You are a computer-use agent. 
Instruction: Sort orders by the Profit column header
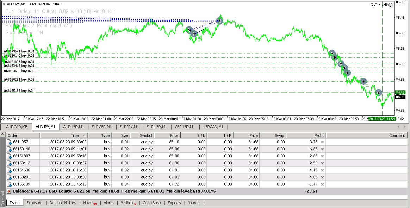pyautogui.click(x=306, y=135)
